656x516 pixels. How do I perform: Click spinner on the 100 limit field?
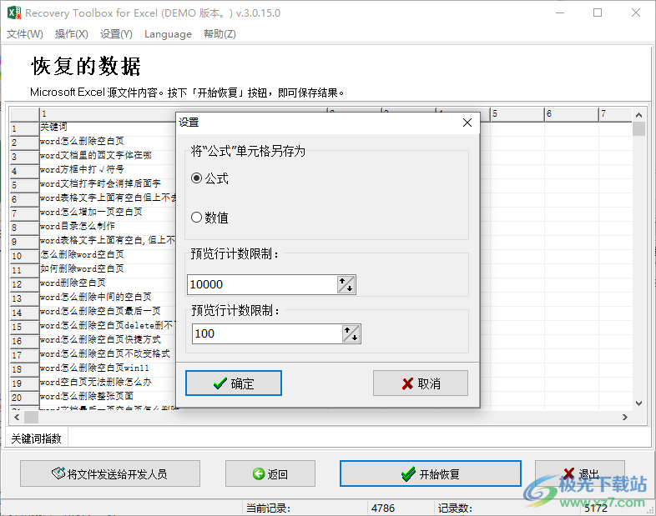pyautogui.click(x=351, y=333)
